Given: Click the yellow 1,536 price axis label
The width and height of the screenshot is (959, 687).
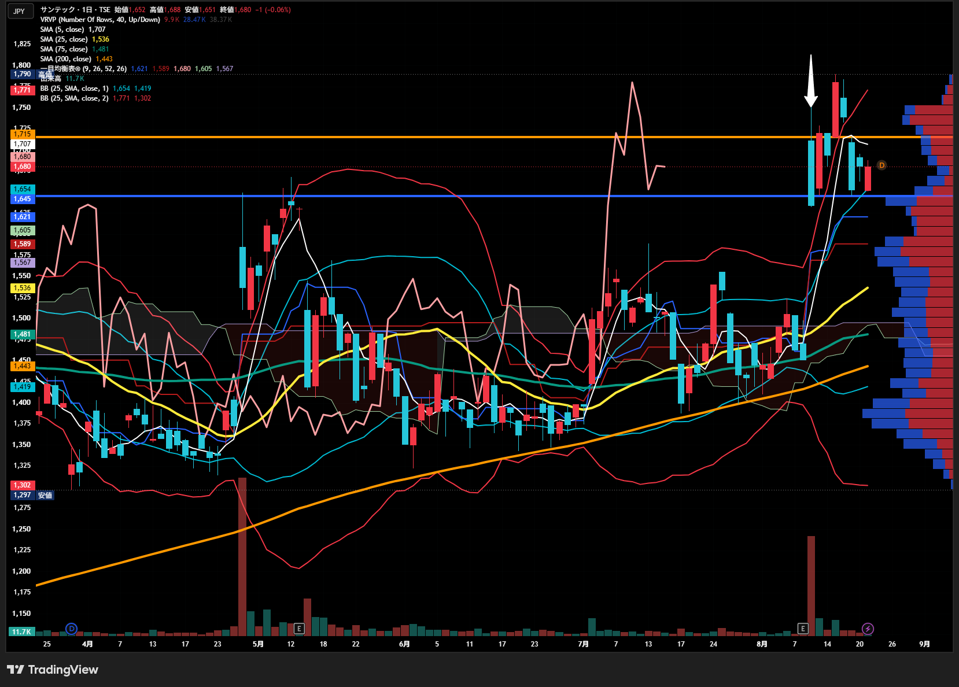Looking at the screenshot, I should [23, 288].
